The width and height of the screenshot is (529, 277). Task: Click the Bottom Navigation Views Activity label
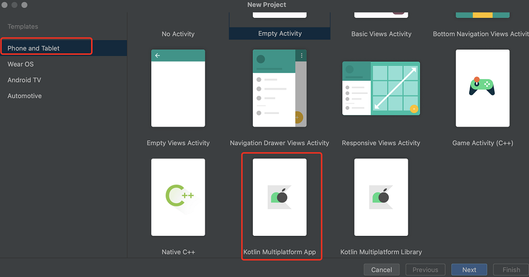click(x=481, y=34)
